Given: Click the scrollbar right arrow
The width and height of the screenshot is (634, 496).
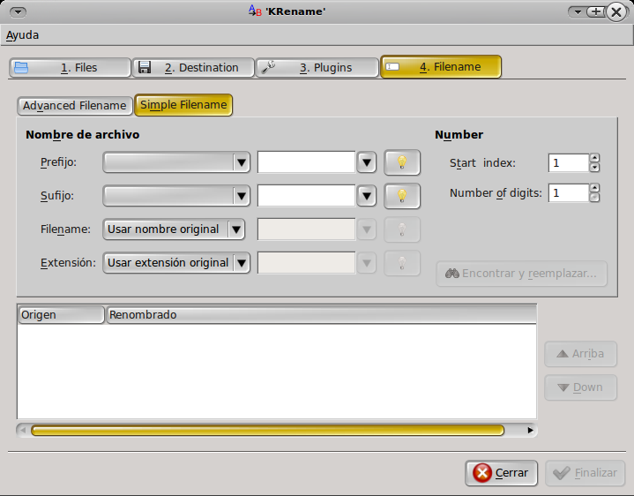Looking at the screenshot, I should point(530,430).
